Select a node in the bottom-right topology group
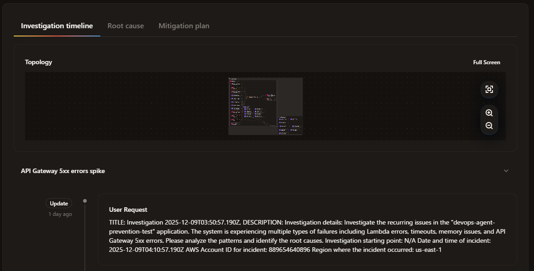 tap(281, 119)
